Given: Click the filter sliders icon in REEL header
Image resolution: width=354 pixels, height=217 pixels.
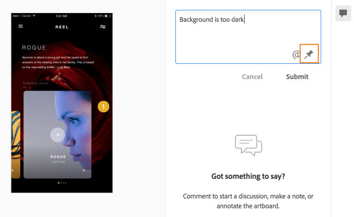Looking at the screenshot, I should [103, 27].
